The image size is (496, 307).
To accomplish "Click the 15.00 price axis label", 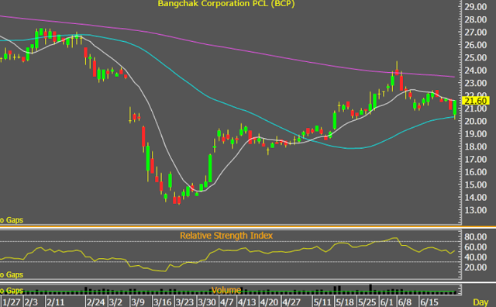I will (x=475, y=185).
